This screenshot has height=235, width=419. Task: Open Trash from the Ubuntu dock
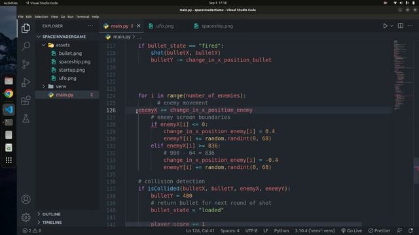pos(9,148)
